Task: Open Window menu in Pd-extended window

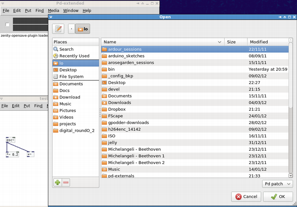Action: coord(71,11)
